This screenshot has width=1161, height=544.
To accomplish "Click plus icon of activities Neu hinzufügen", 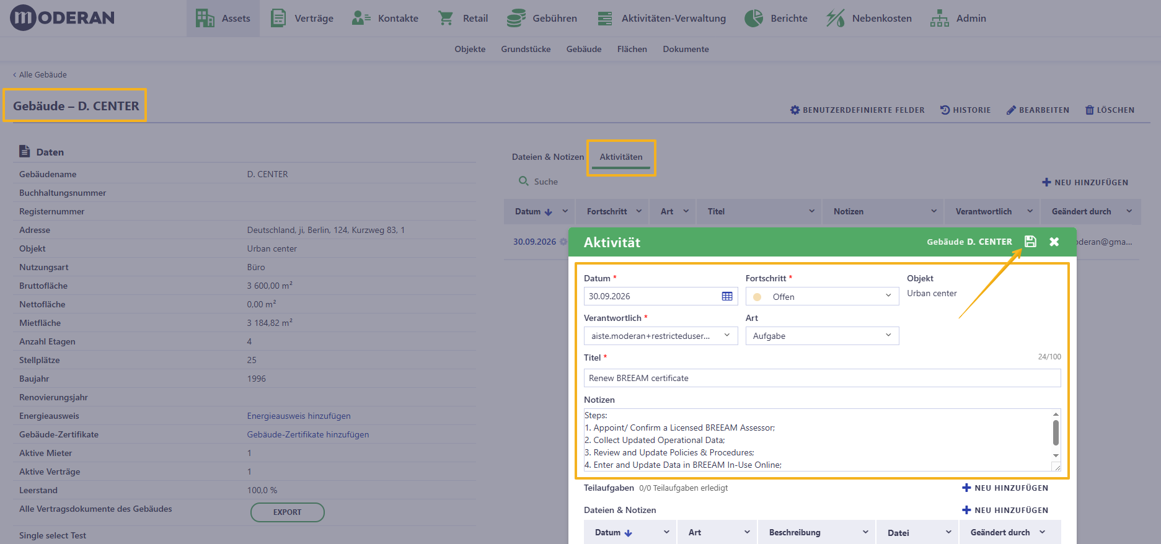I will pyautogui.click(x=1046, y=182).
